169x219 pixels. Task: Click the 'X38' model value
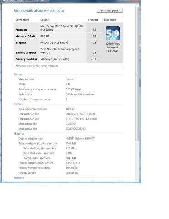(x=68, y=84)
